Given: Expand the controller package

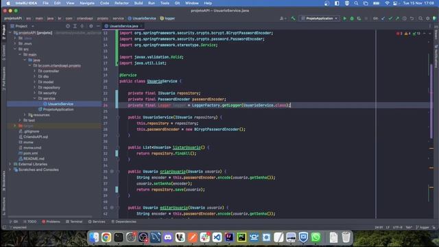Looking at the screenshot, I should [34, 71].
